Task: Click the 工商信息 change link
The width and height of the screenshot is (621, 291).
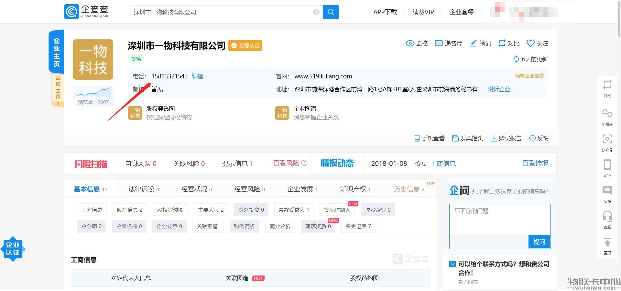Action: (x=443, y=164)
